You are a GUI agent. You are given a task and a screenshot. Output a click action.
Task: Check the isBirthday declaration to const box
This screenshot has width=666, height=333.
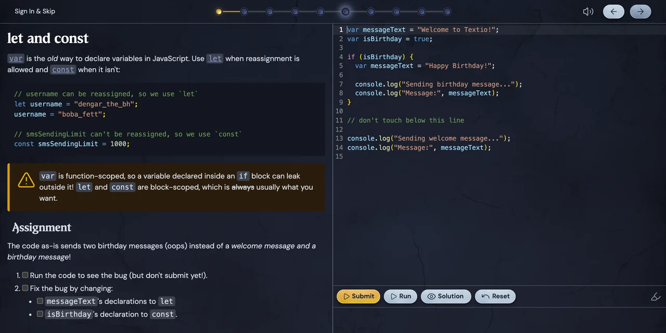[x=40, y=314]
